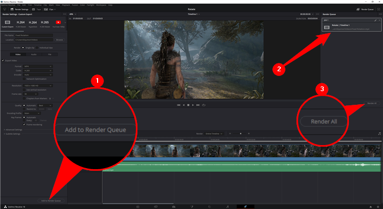Go to the Fusion page icon
This screenshot has height=209, width=383.
[x=191, y=206]
